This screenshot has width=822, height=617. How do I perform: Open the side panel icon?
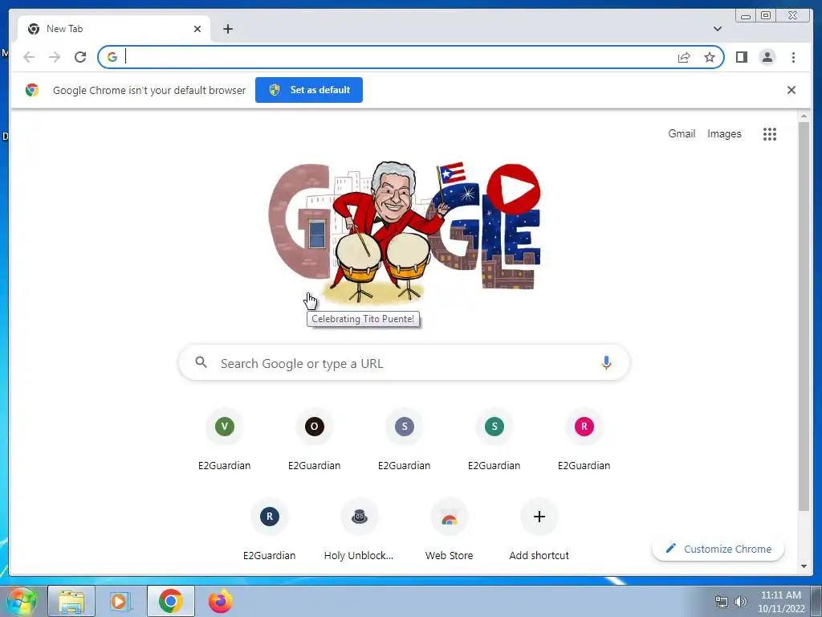741,57
